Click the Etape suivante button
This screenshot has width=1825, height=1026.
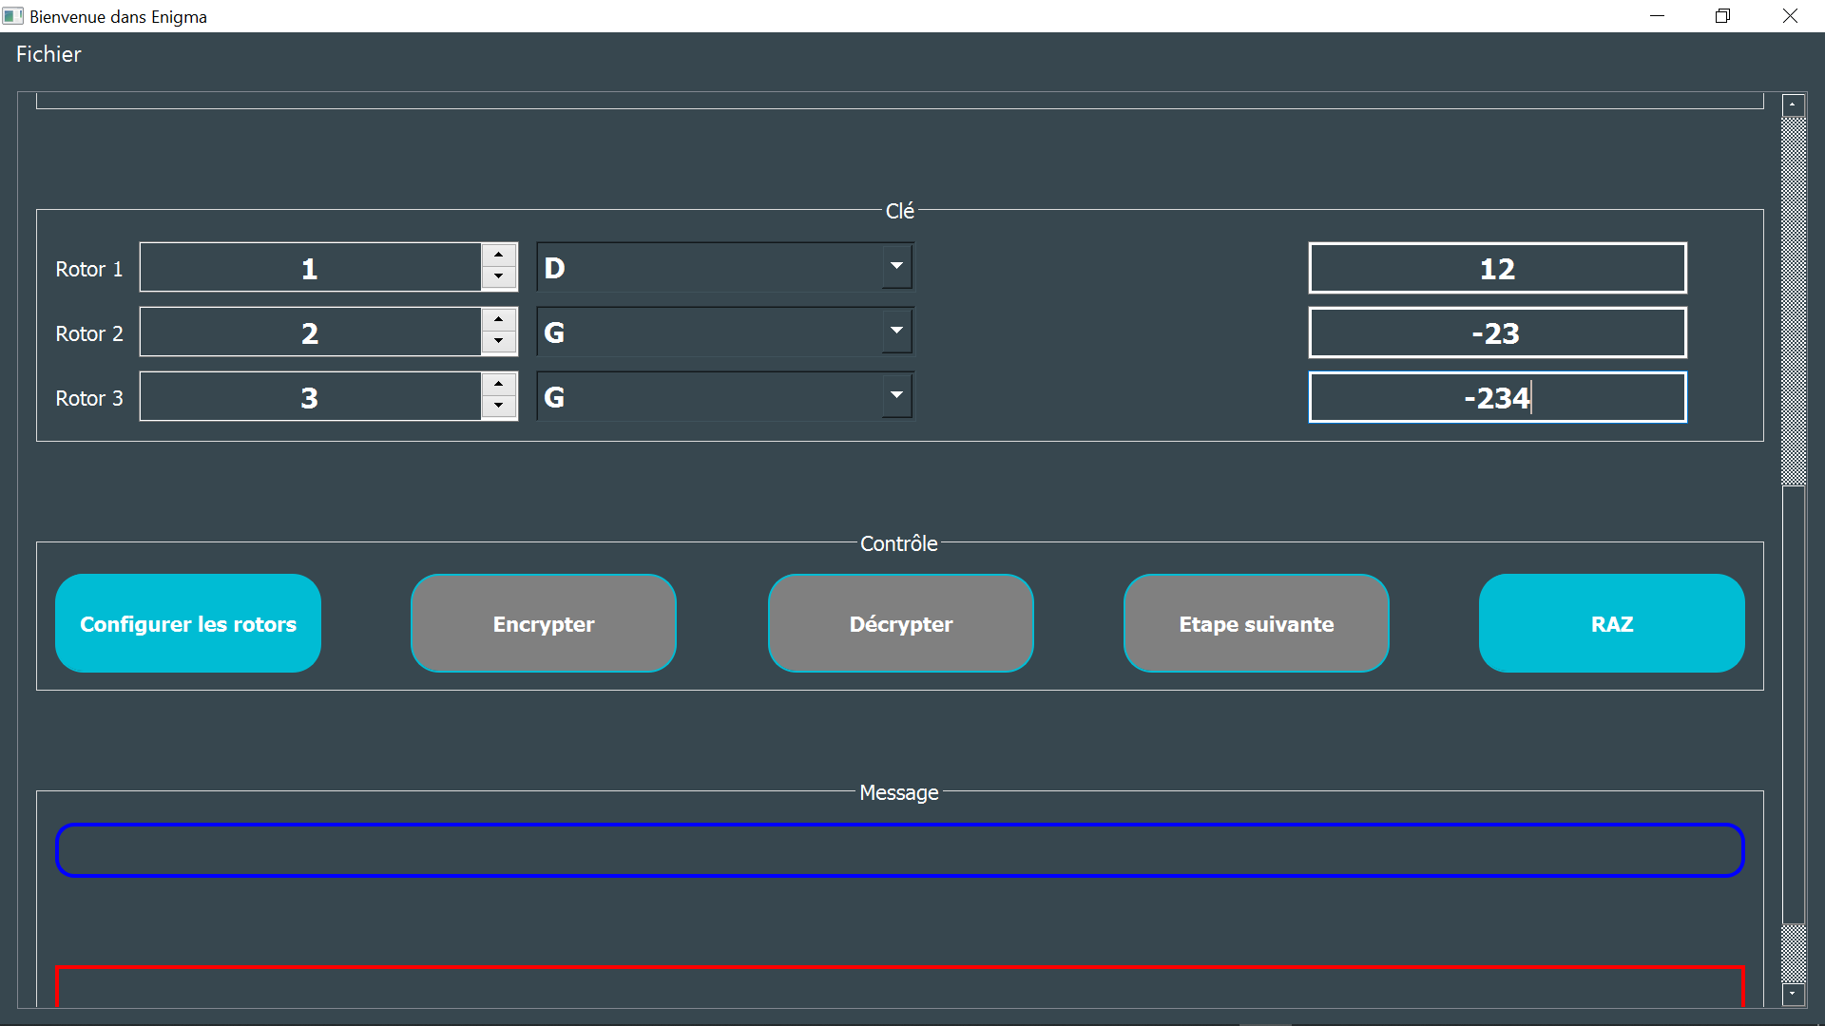click(1256, 623)
